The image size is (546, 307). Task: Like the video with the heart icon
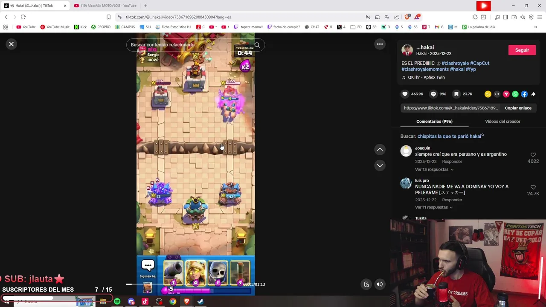pos(405,94)
